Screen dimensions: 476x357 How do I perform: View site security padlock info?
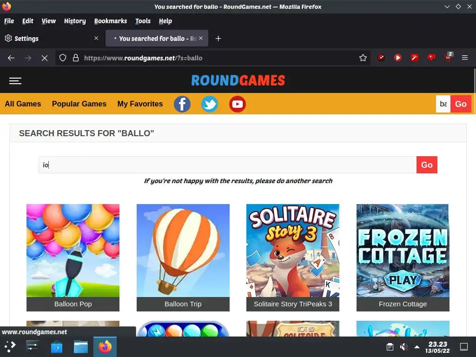coord(76,58)
